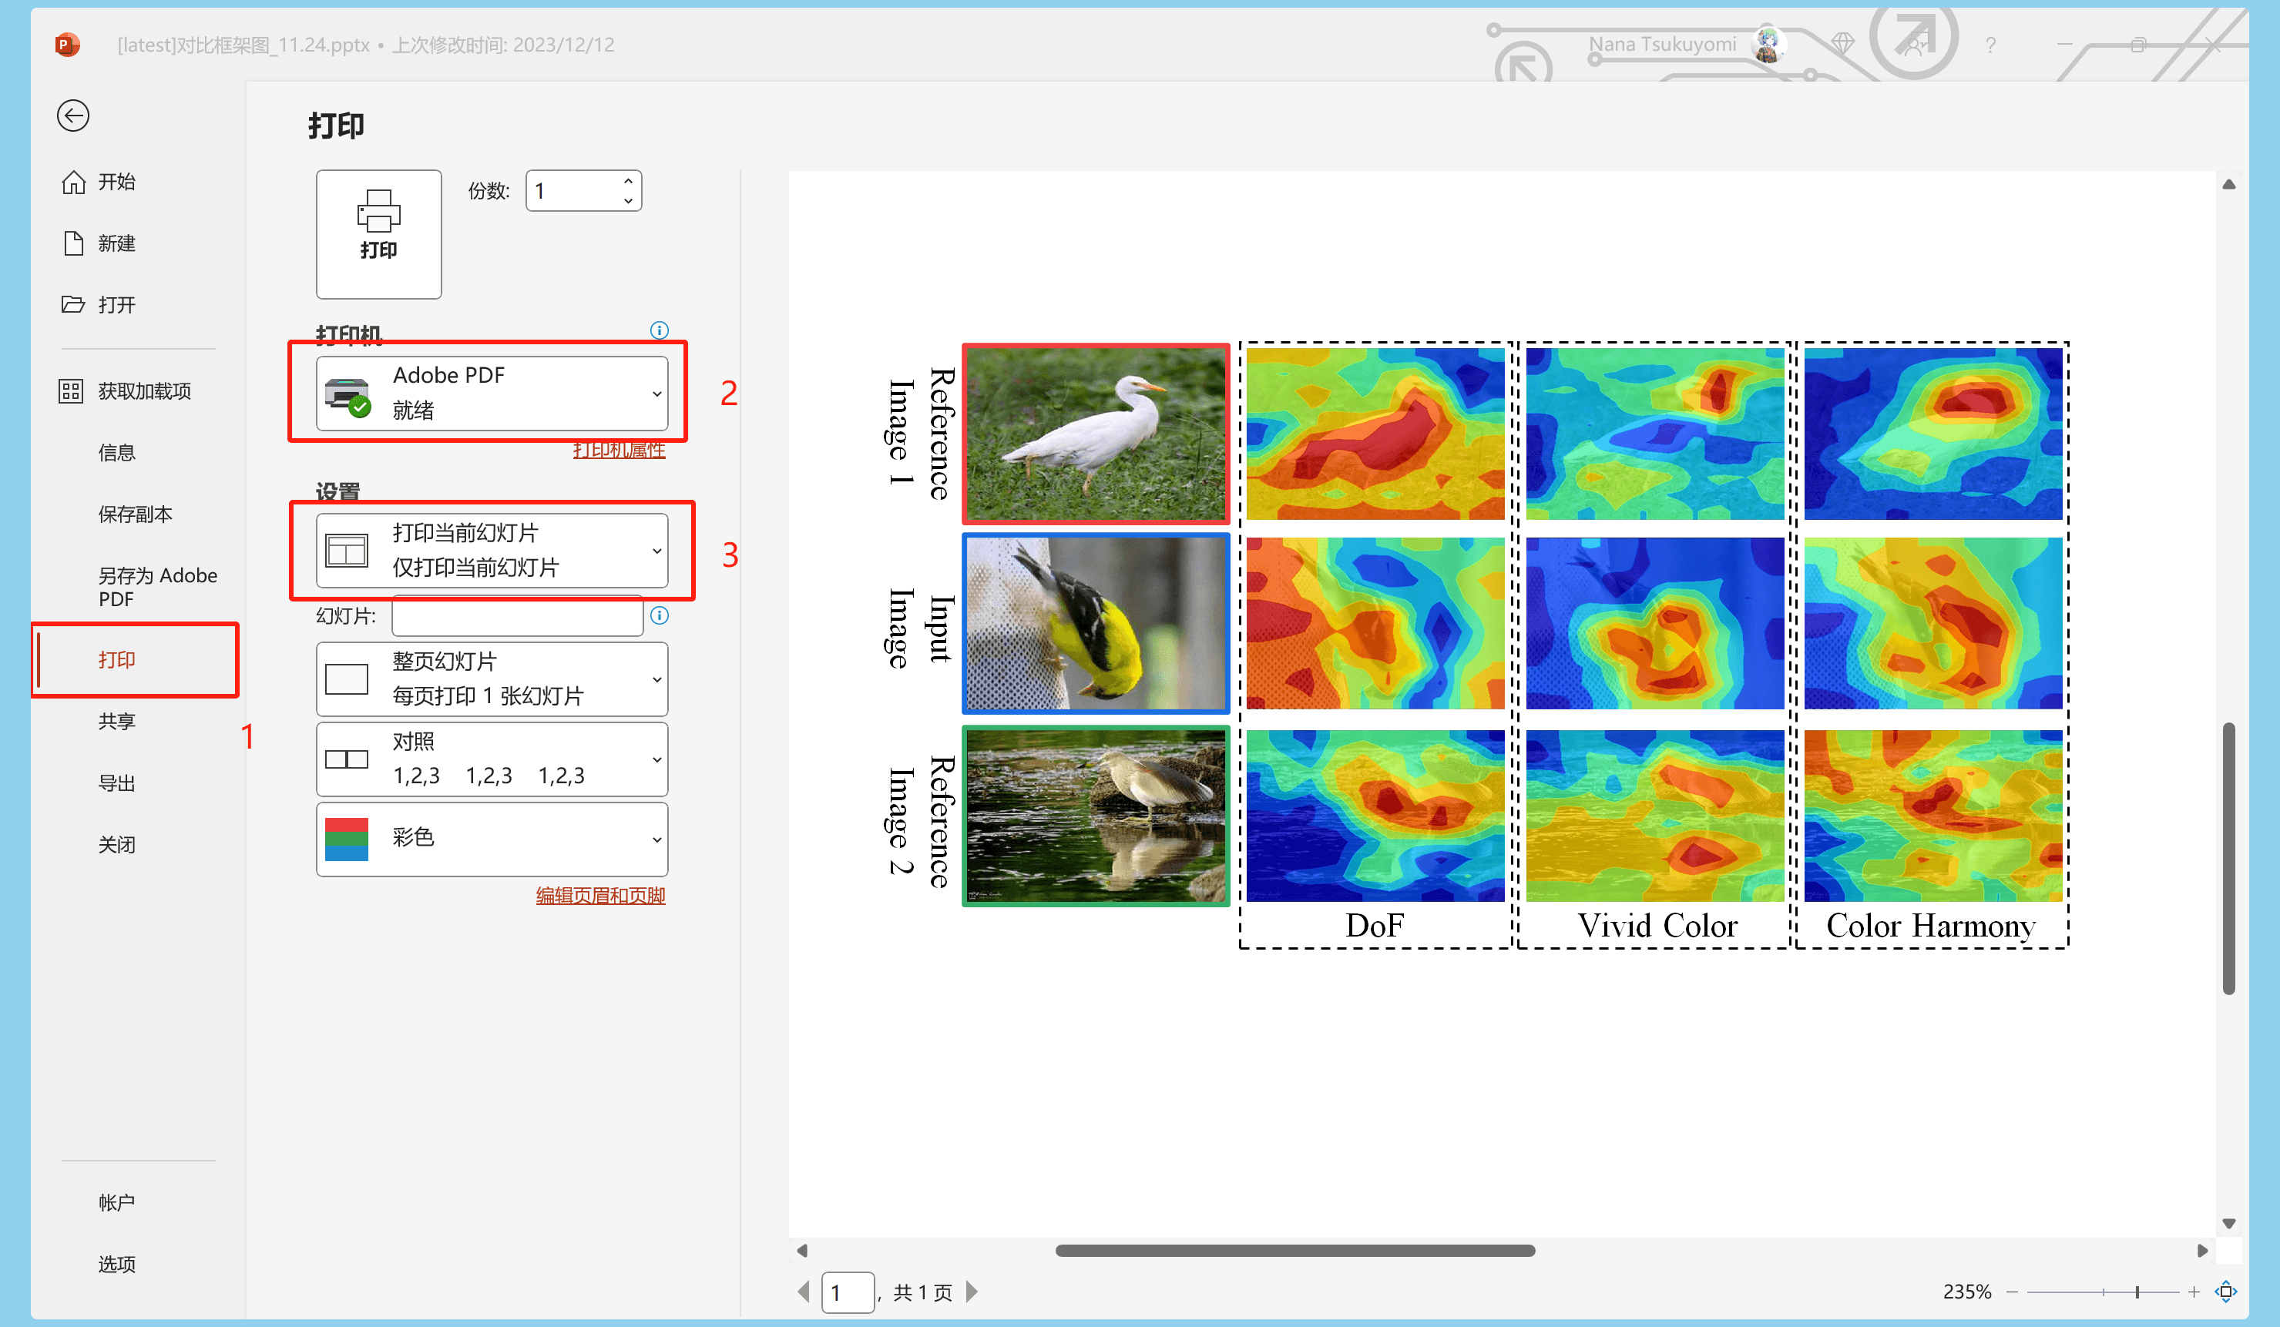Open the printer properties link
The width and height of the screenshot is (2280, 1327).
[619, 451]
